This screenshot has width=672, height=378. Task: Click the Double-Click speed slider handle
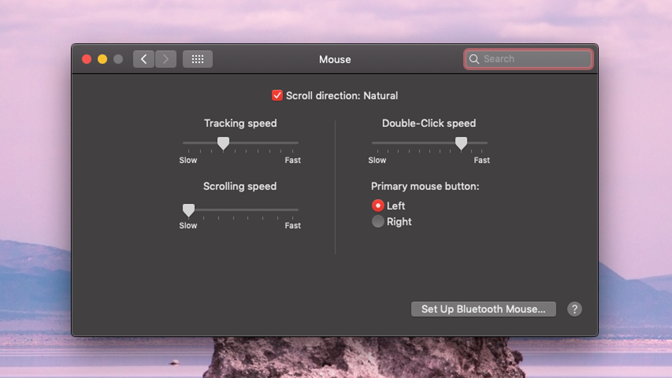(x=461, y=143)
